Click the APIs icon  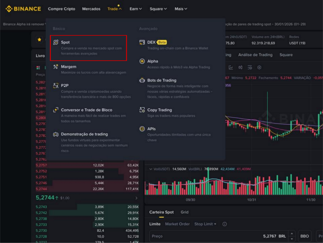point(142,129)
